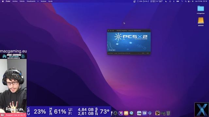Image resolution: width=209 pixels, height=117 pixels.
Task: Click the Wi-Fi icon in menu bar
Action: tap(182, 1)
